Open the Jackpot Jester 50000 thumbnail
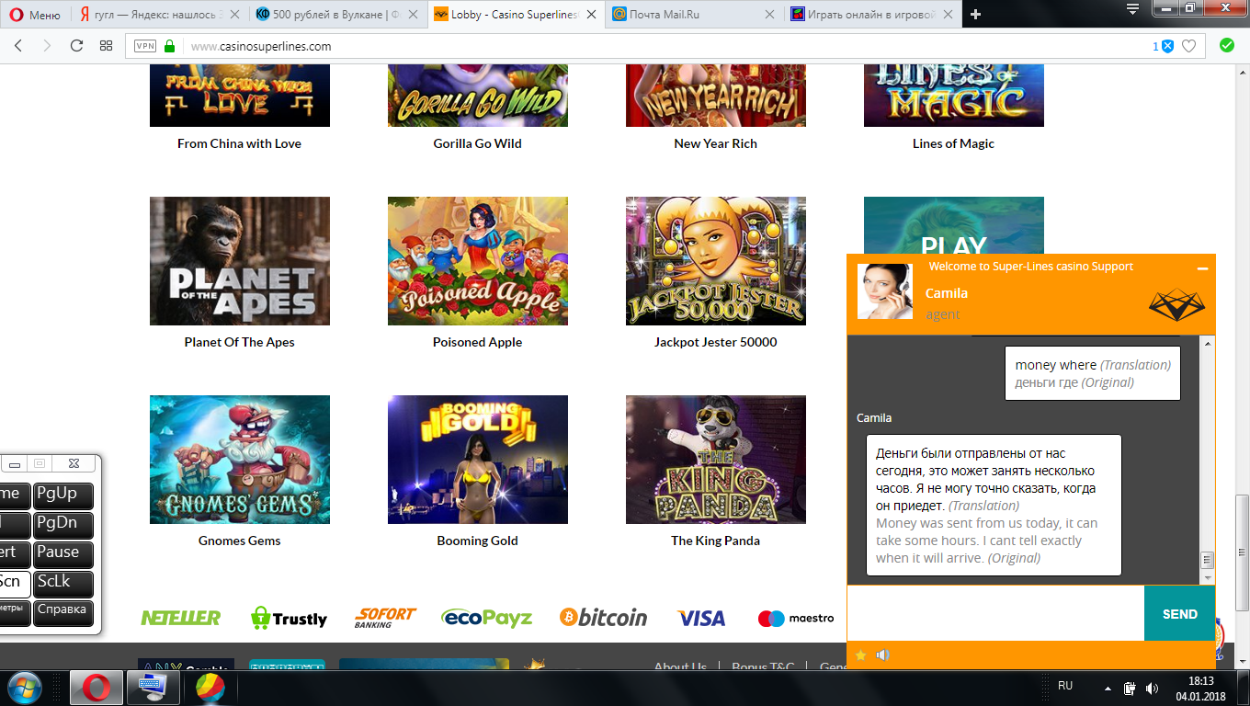Viewport: 1250px width, 706px height. 716,261
